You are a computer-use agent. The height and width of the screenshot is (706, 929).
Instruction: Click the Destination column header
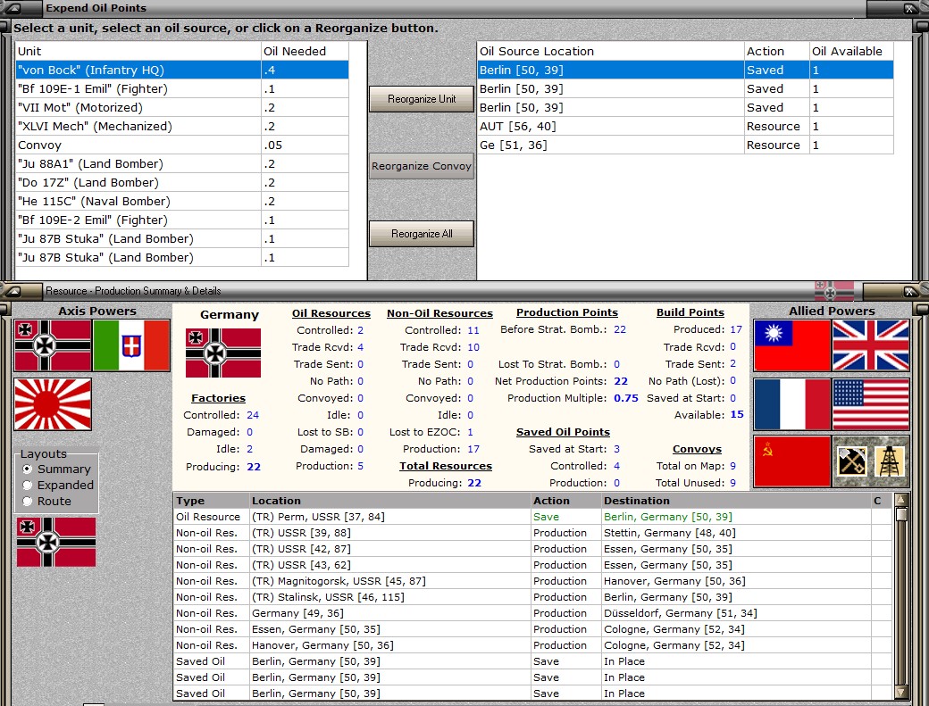pos(736,501)
